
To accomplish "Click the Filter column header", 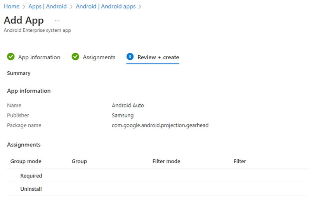I will point(240,161).
